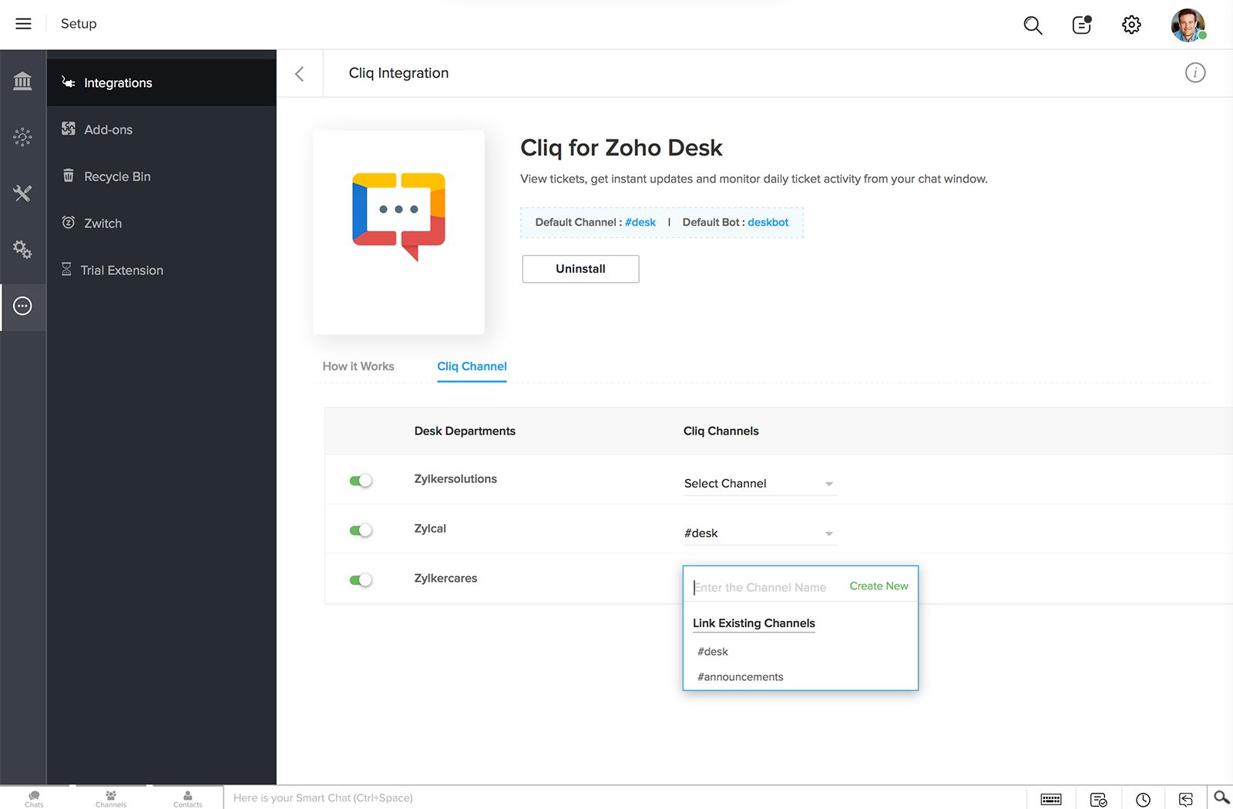Viewport: 1233px width, 809px height.
Task: Open the user profile avatar
Action: [1188, 25]
